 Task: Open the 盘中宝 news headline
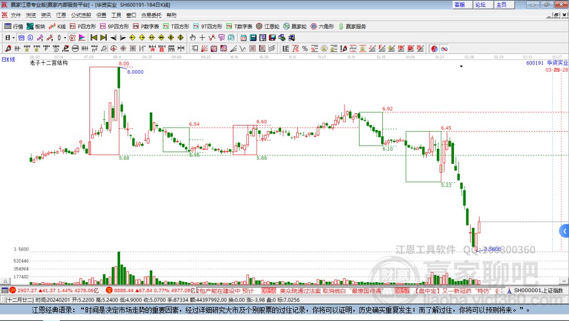coord(457,291)
